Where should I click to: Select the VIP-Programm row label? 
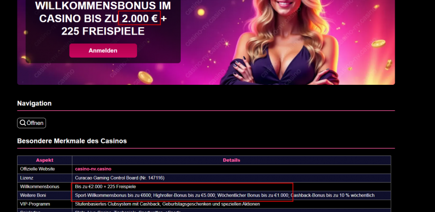pos(35,204)
